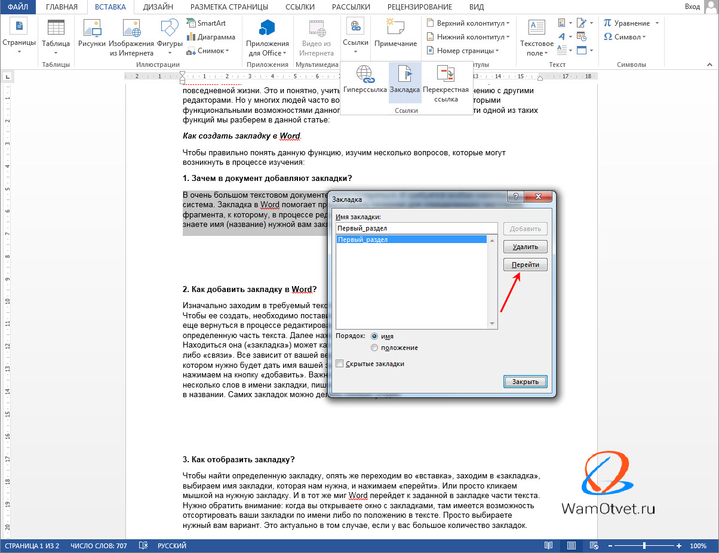719x553 pixels.
Task: Switch to the ДИЗАЙН tab
Action: (x=158, y=7)
